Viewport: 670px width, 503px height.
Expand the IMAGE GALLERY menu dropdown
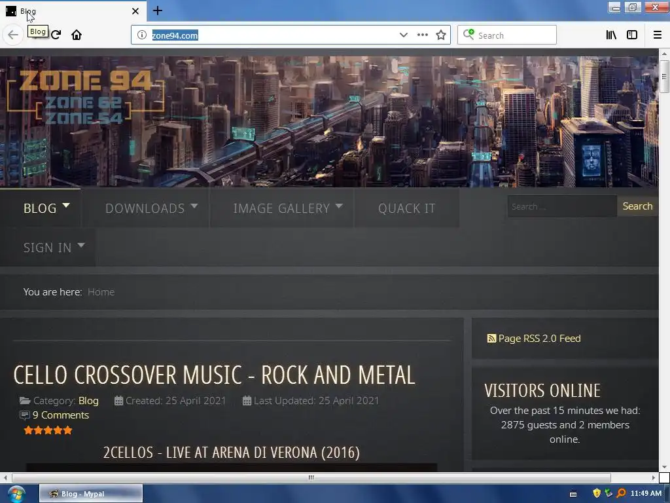click(339, 206)
